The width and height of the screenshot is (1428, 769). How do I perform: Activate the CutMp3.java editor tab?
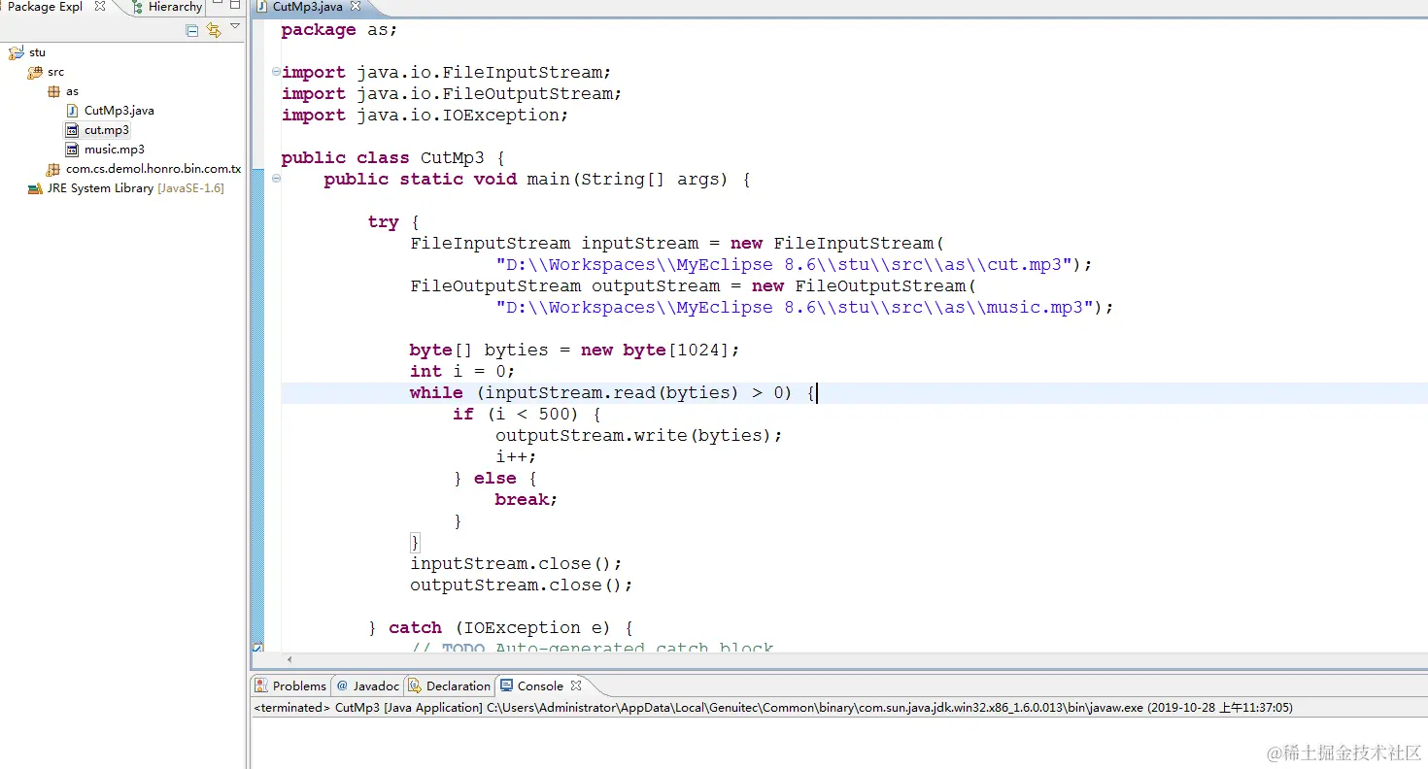[x=306, y=7]
